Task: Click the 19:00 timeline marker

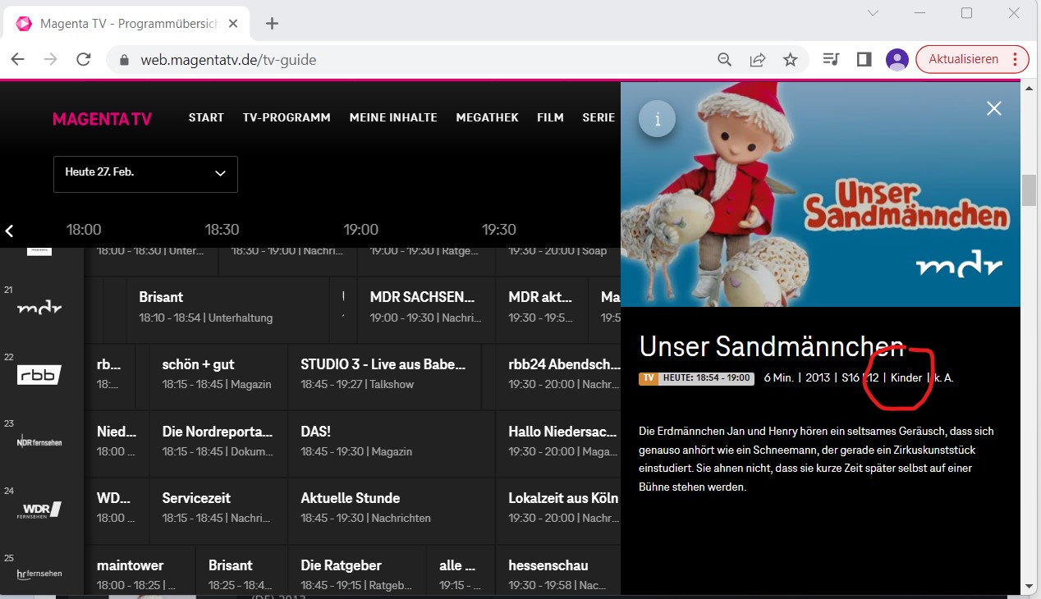Action: pyautogui.click(x=361, y=230)
